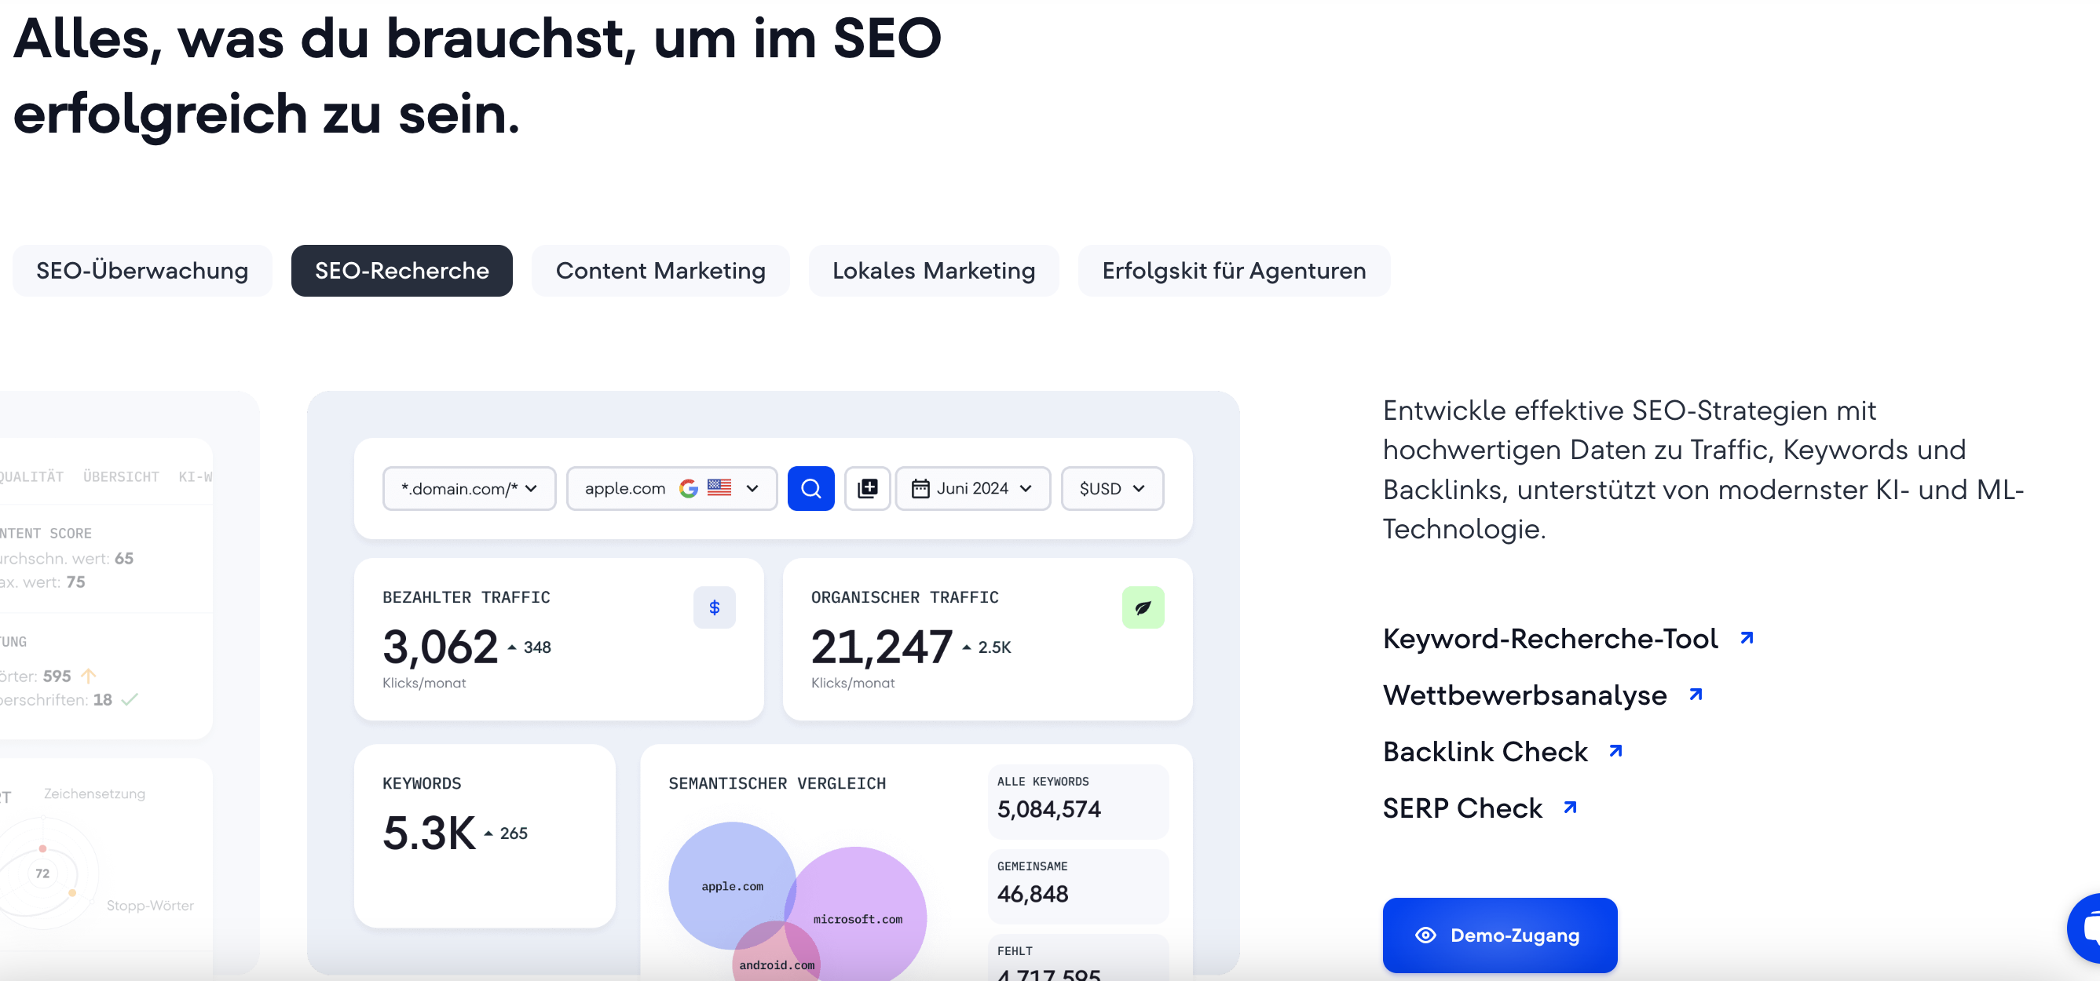Click the green checkmark beside 18

pos(130,699)
